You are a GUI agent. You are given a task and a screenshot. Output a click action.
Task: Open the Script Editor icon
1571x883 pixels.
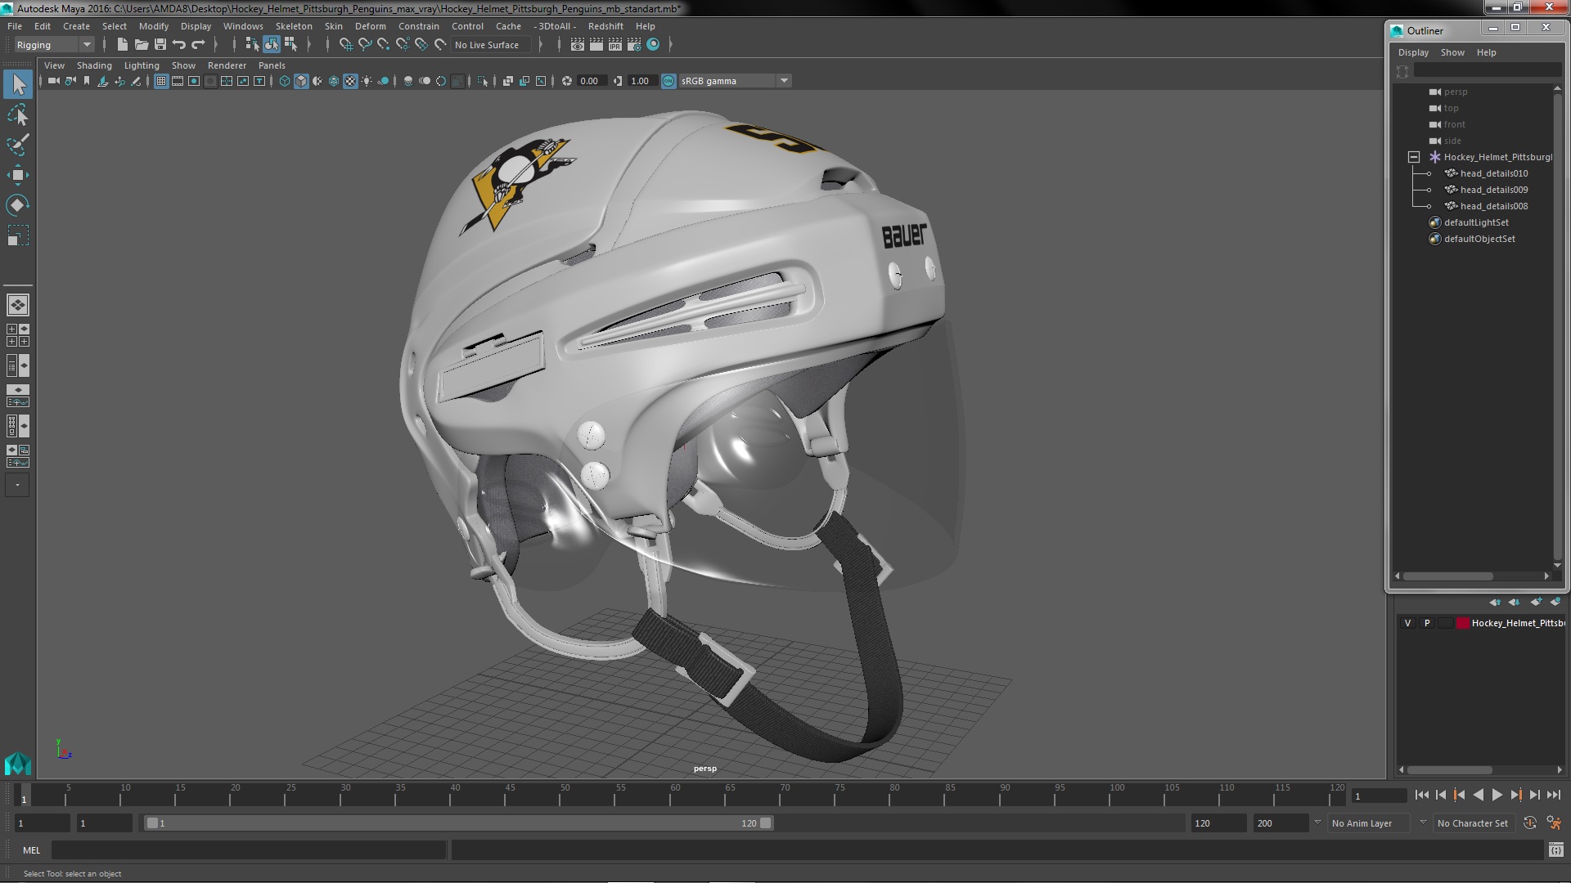1555,850
